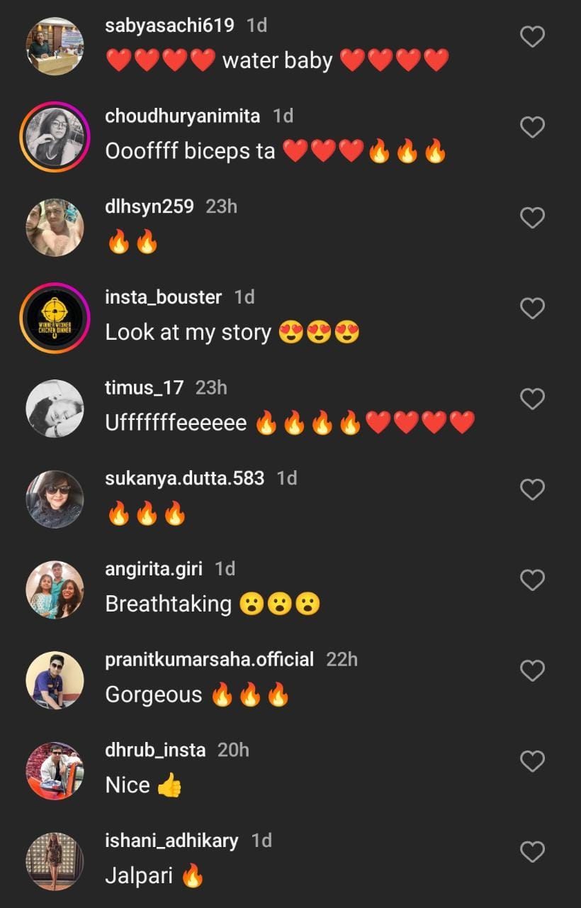This screenshot has height=908, width=581.
Task: Visit the sukanya.dutta.583 username link
Action: [x=184, y=478]
